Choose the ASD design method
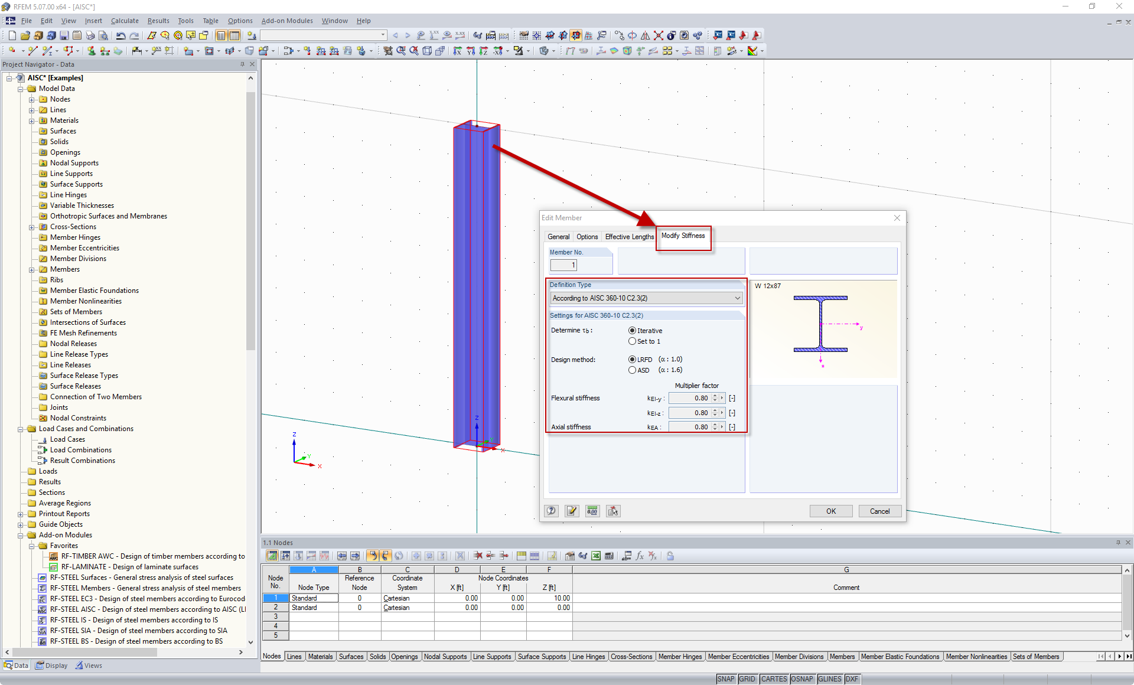1134x685 pixels. click(x=633, y=370)
